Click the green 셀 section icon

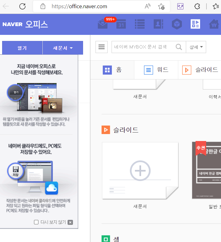(106, 239)
